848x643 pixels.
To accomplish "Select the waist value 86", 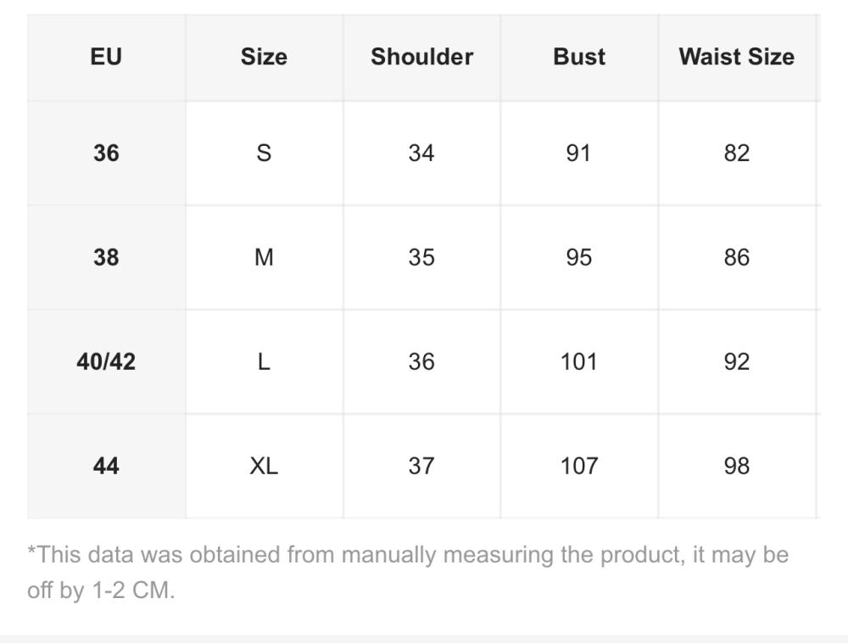I will [736, 257].
